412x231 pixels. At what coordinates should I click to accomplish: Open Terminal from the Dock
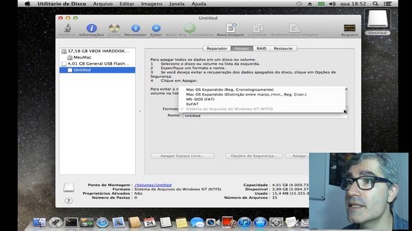pos(71,223)
